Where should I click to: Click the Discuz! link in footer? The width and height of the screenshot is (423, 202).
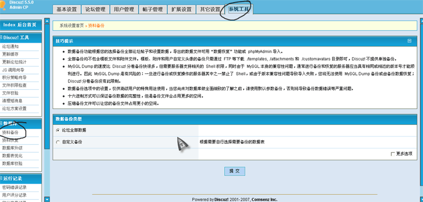(x=222, y=200)
